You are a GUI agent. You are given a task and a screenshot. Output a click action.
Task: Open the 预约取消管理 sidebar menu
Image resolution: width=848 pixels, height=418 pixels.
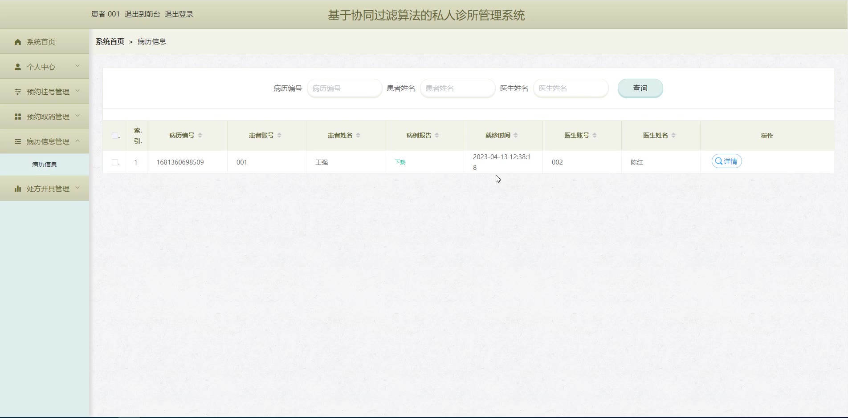click(45, 117)
